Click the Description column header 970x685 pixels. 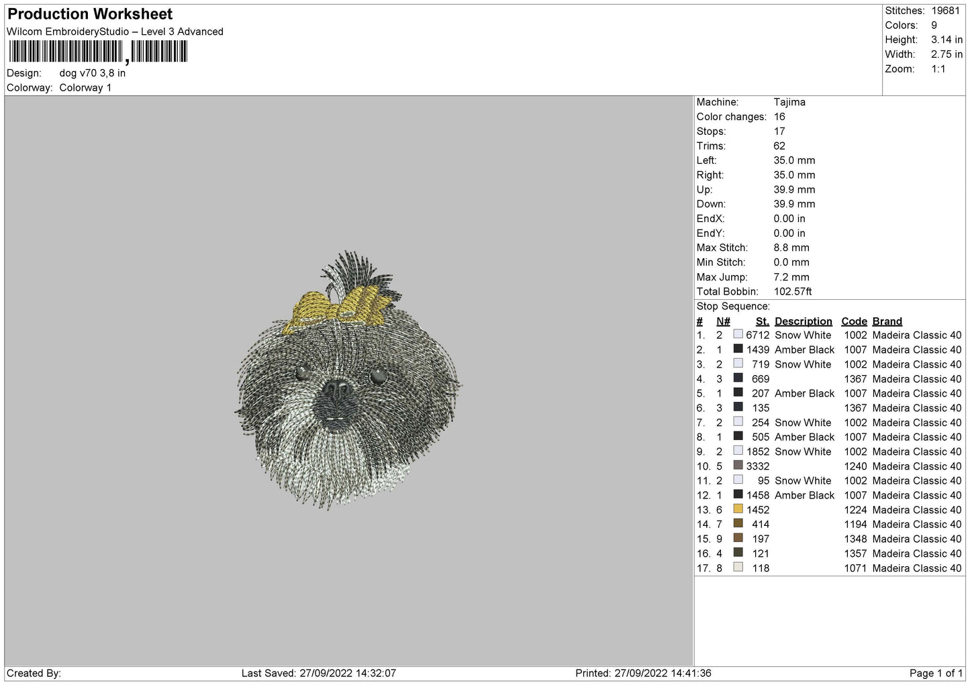(x=803, y=321)
